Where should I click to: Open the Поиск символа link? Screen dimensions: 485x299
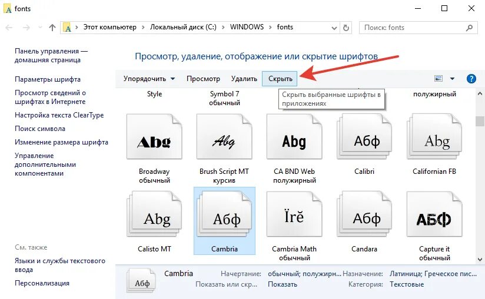pos(40,129)
